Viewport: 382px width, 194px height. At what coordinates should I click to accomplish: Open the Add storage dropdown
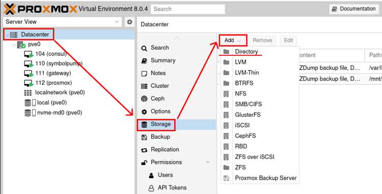(x=233, y=40)
